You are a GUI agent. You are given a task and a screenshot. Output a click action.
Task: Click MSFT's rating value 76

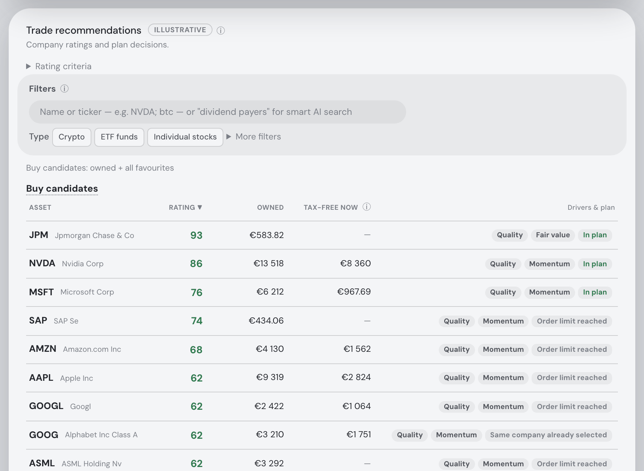tap(197, 293)
